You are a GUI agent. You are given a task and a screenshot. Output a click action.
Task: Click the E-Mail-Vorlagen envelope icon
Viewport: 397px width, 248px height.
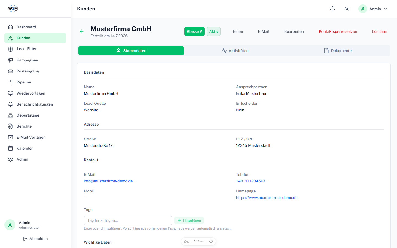[10, 137]
